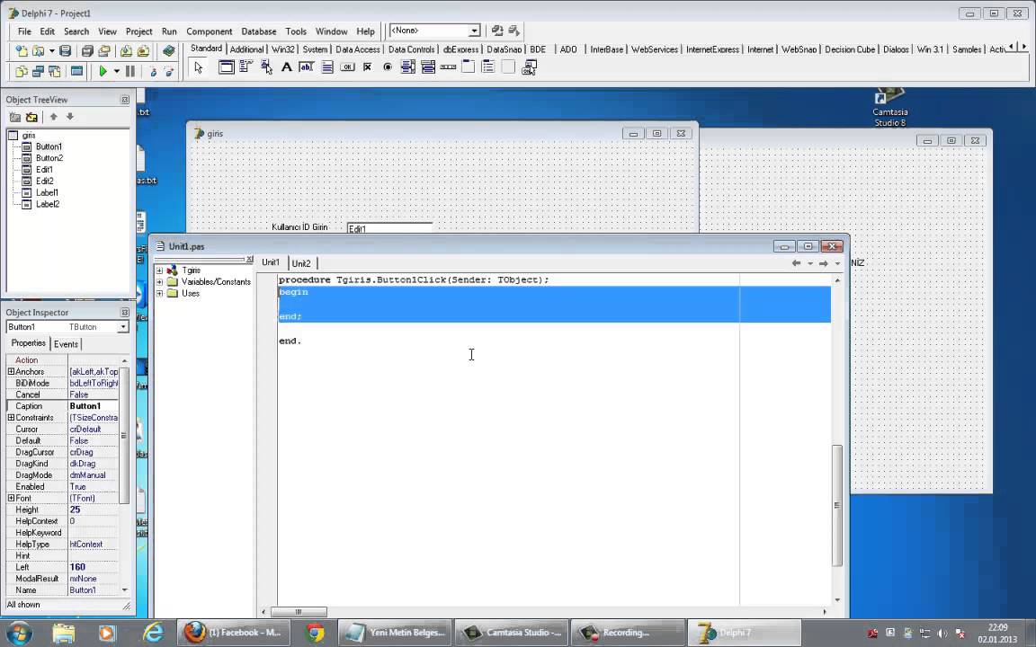Switch to the Events tab in Object Inspector
The image size is (1036, 647).
coord(66,344)
